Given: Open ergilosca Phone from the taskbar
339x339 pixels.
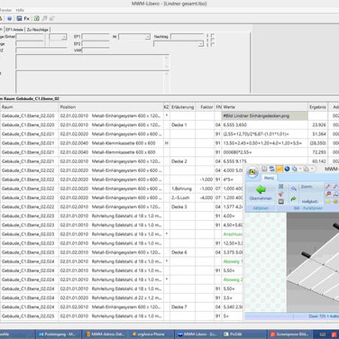Looking at the screenshot, I should click(151, 334).
